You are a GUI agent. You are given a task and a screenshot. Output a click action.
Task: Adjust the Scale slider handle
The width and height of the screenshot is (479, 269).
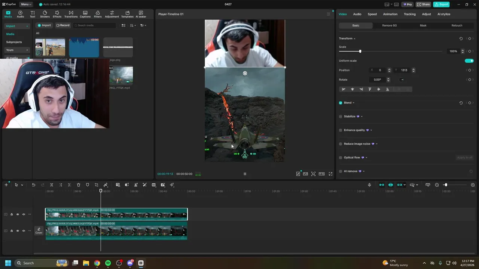click(360, 51)
